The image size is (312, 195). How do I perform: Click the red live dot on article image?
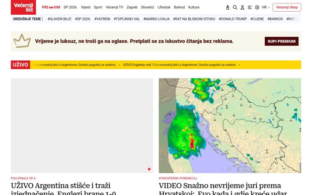pyautogui.click(x=149, y=169)
